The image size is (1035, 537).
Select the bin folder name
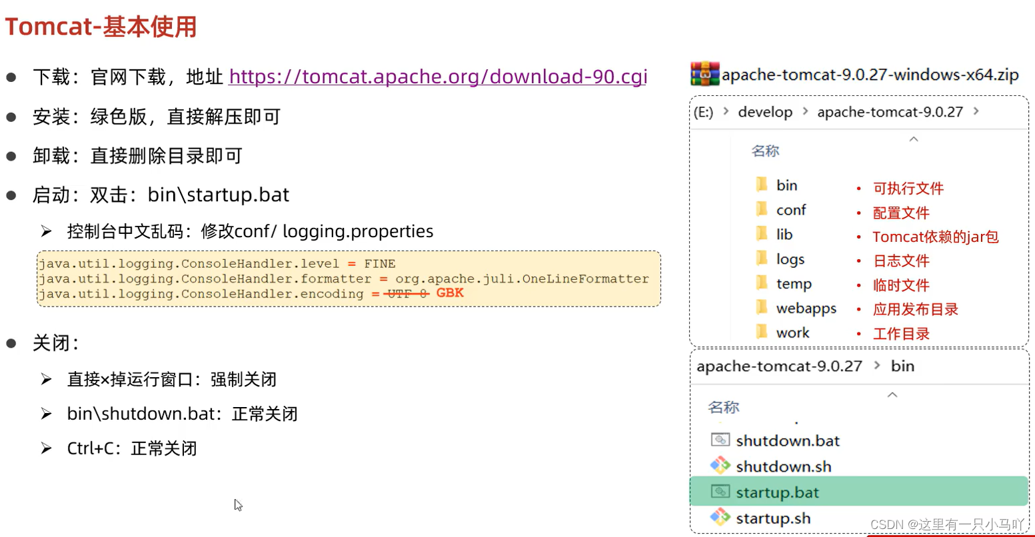(x=787, y=185)
